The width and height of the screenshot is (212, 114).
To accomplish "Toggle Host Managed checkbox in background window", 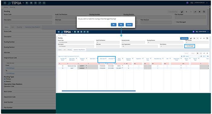I will [175, 22].
